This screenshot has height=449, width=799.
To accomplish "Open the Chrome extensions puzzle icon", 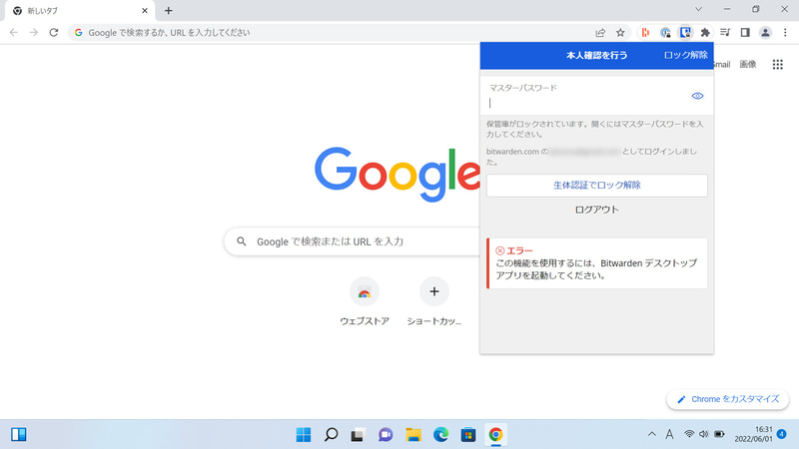I will [705, 33].
